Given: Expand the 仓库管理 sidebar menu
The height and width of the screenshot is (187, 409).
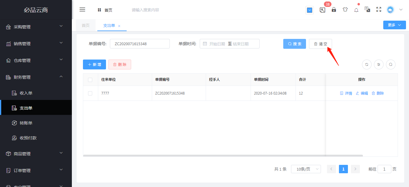Looking at the screenshot, I should (x=36, y=60).
